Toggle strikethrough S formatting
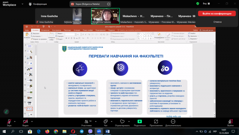The height and width of the screenshot is (135, 239). (x=74, y=38)
